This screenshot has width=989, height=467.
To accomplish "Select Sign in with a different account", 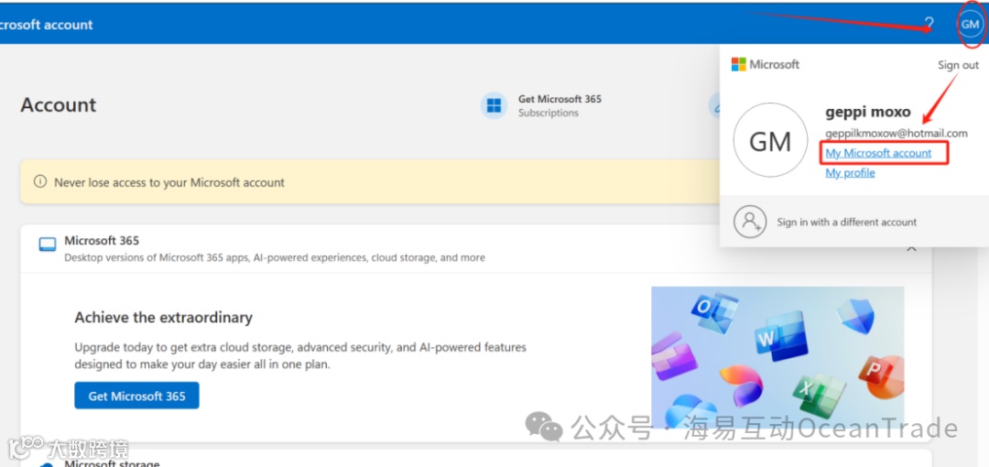I will coord(846,223).
